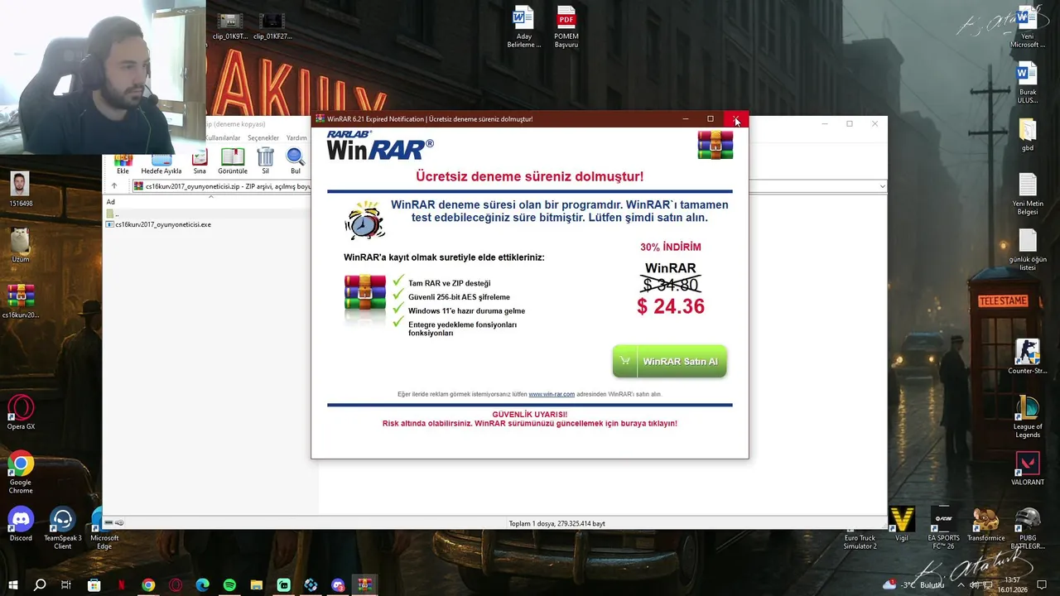Select Yeni Microsoft Word document icon
This screenshot has height=596, width=1060.
1028,27
